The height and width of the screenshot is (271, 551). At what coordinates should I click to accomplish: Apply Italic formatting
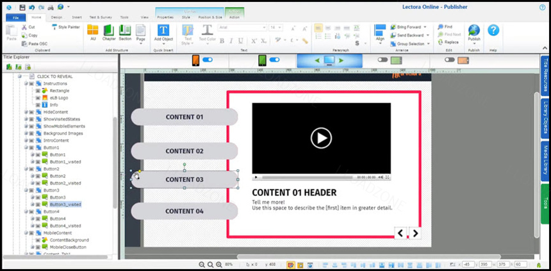tap(231, 41)
